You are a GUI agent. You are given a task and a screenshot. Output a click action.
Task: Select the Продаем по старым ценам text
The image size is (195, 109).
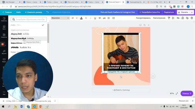click(x=121, y=72)
